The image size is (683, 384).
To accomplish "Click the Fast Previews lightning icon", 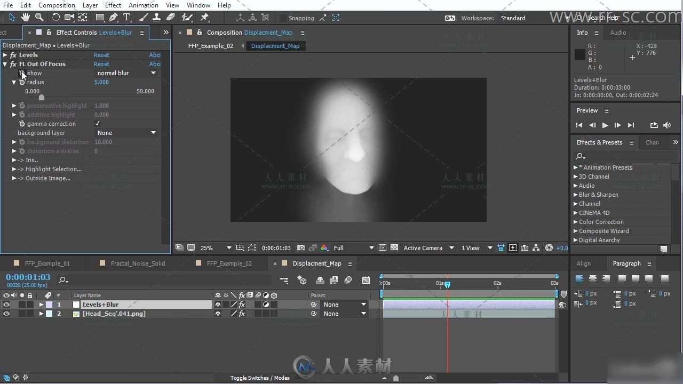I will (x=513, y=248).
